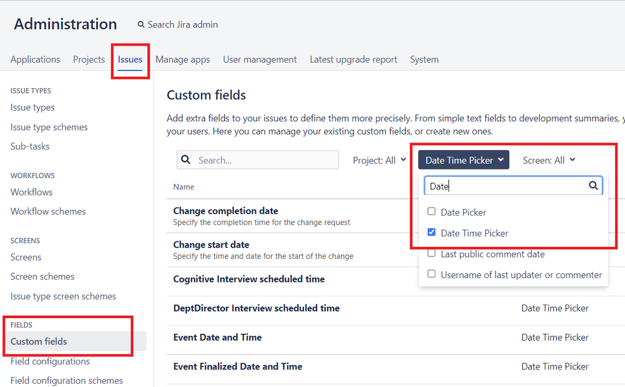The height and width of the screenshot is (387, 625).
Task: Select the User management tab
Action: click(x=260, y=59)
